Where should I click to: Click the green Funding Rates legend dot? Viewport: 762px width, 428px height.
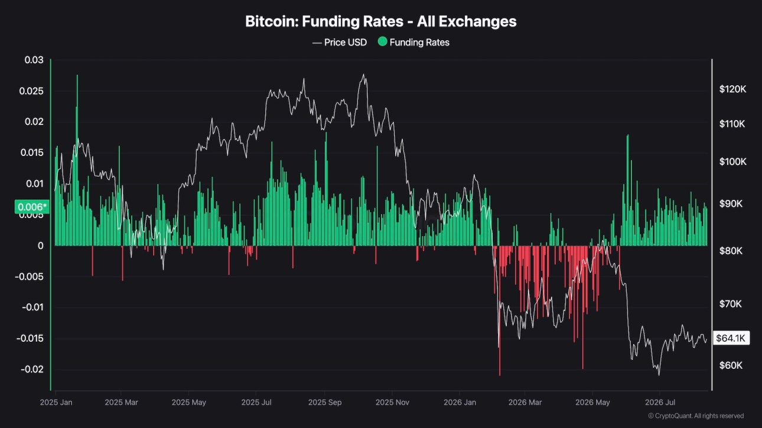pos(382,42)
